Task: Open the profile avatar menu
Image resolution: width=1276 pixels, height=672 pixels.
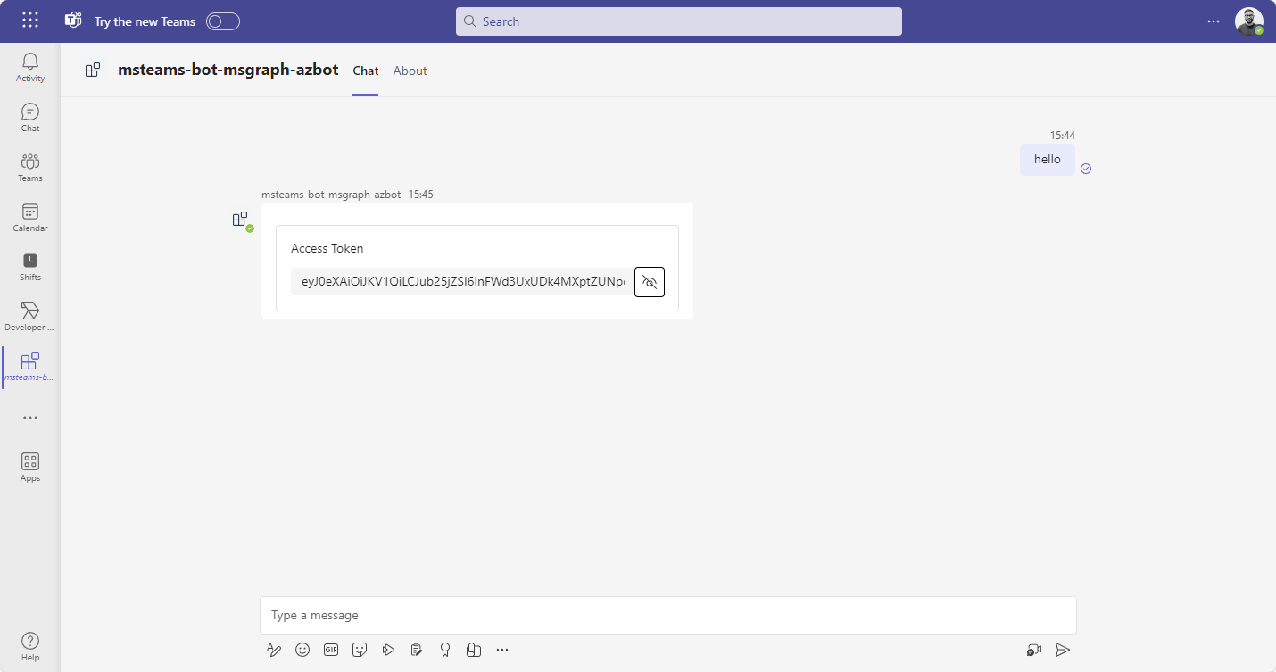Action: coord(1249,21)
